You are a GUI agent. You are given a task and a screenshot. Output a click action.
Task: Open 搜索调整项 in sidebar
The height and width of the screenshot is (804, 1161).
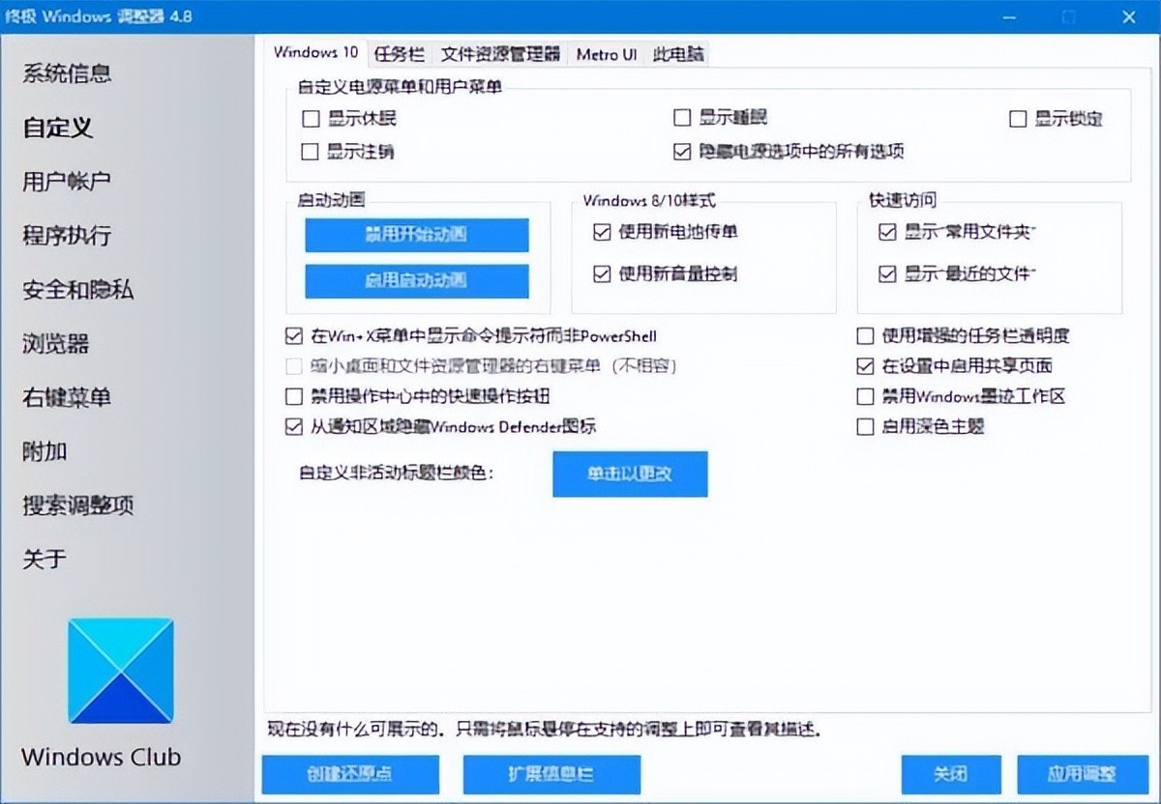click(77, 505)
